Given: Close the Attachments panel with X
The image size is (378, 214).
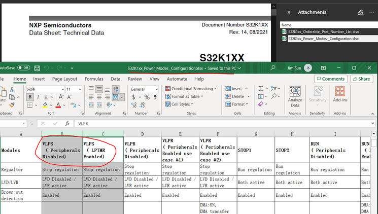Looking at the screenshot, I should pos(289,12).
